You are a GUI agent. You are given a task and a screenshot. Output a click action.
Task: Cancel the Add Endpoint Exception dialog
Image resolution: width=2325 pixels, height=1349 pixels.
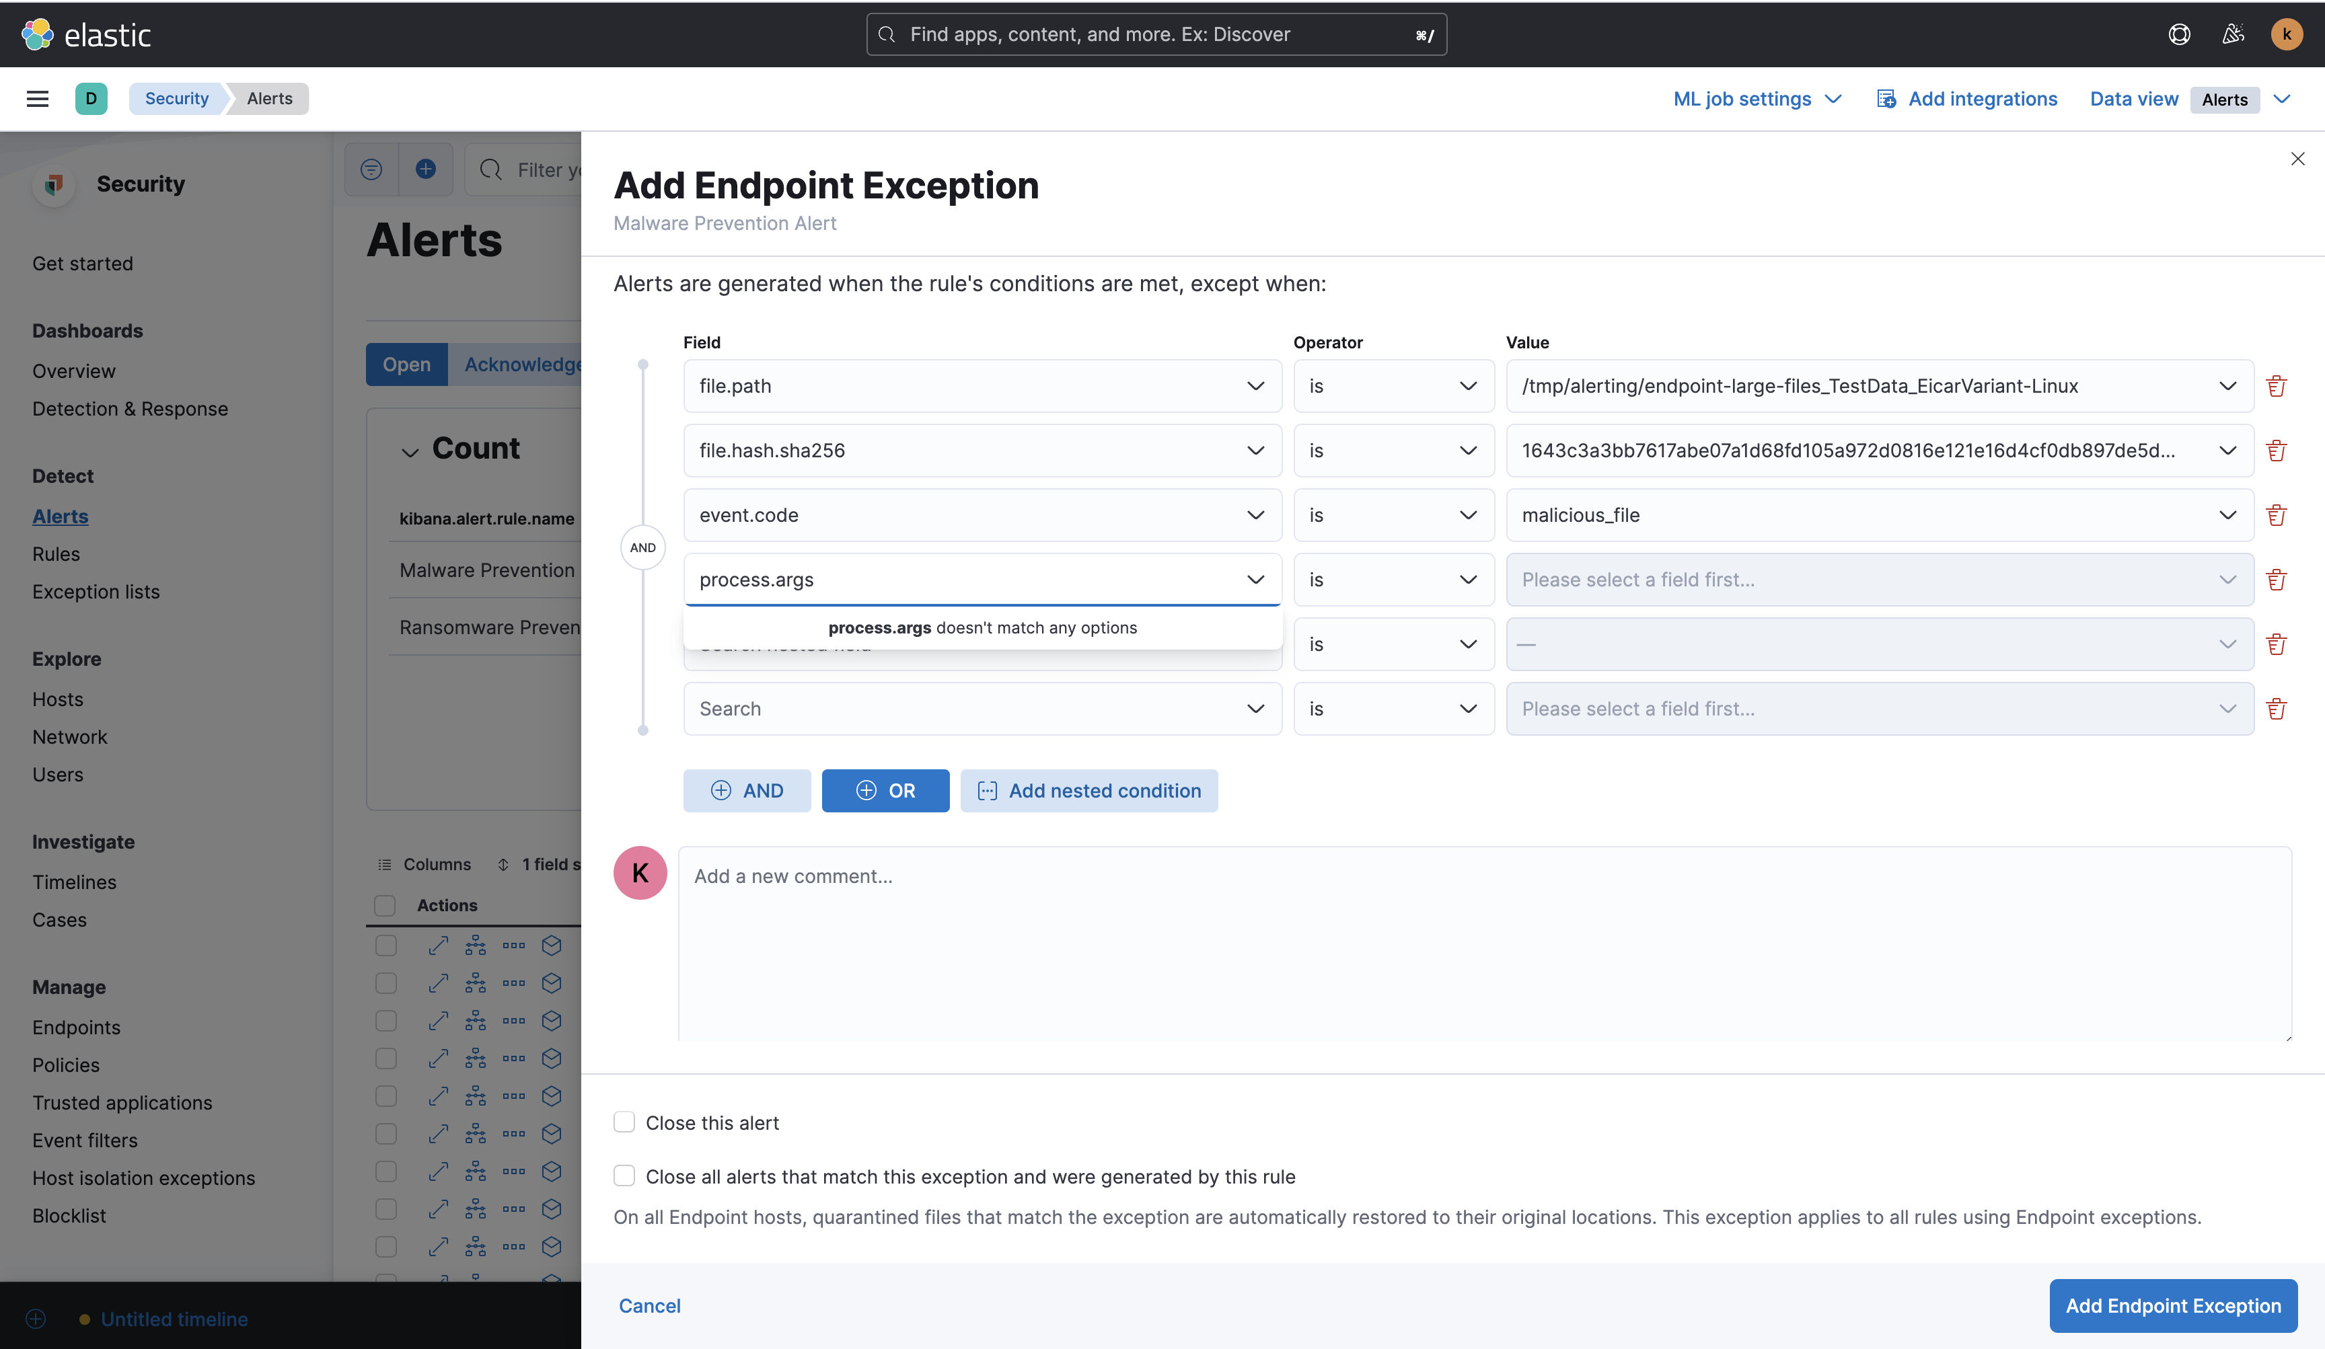[649, 1306]
